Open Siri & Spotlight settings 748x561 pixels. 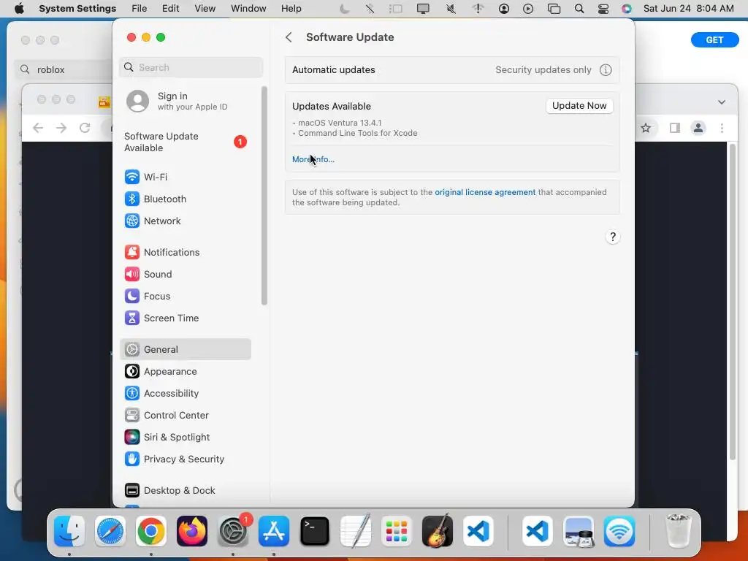tap(185, 438)
